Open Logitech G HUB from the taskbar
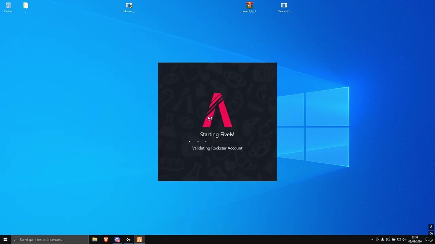Screen dimensions: 435x244 pos(128,240)
